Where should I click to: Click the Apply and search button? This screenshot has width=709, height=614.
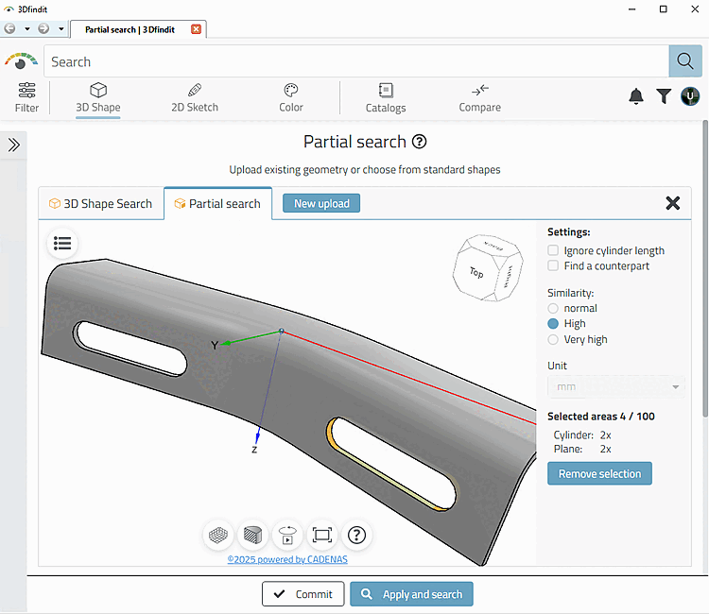[411, 594]
